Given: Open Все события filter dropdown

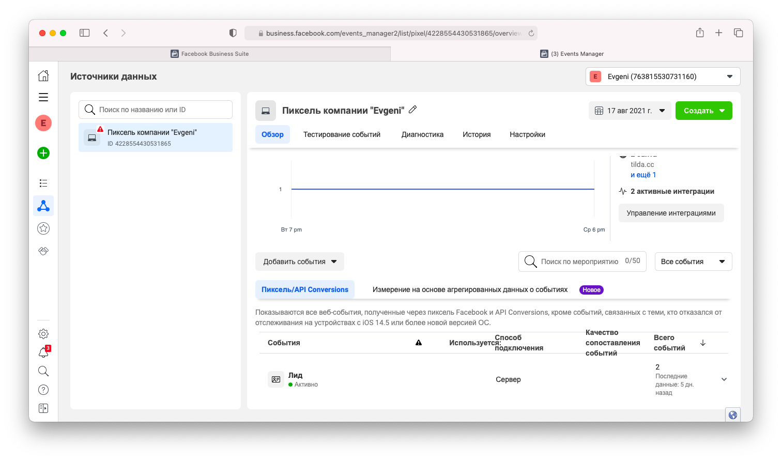Looking at the screenshot, I should point(693,262).
